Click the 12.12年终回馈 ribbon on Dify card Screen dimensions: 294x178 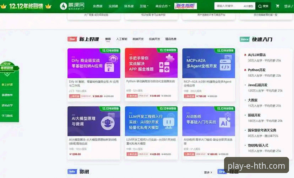tap(110, 50)
